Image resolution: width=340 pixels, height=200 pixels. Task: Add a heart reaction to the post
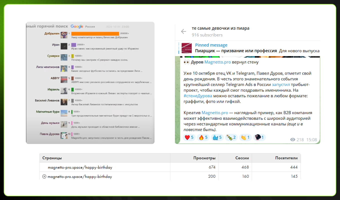point(189,137)
